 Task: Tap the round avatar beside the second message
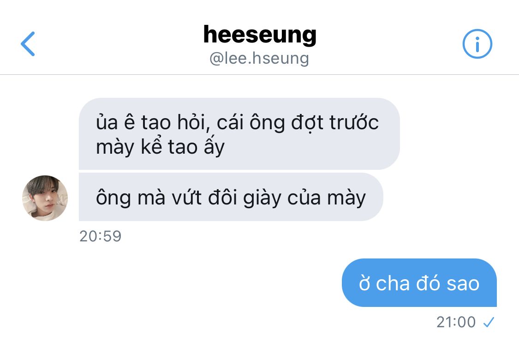[x=45, y=198]
